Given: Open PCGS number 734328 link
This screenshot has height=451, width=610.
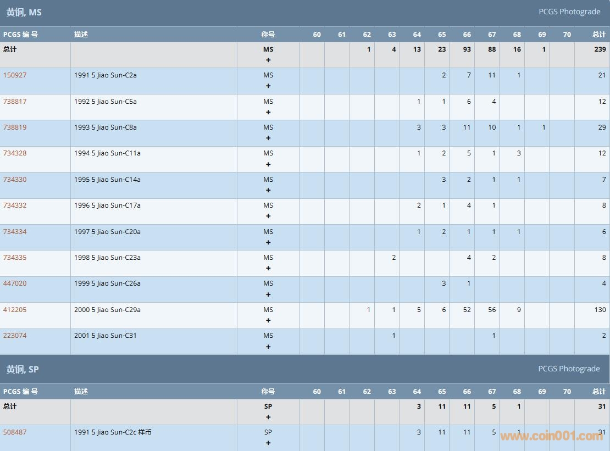Looking at the screenshot, I should click(x=15, y=153).
